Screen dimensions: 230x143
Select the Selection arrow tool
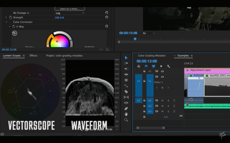point(126,58)
